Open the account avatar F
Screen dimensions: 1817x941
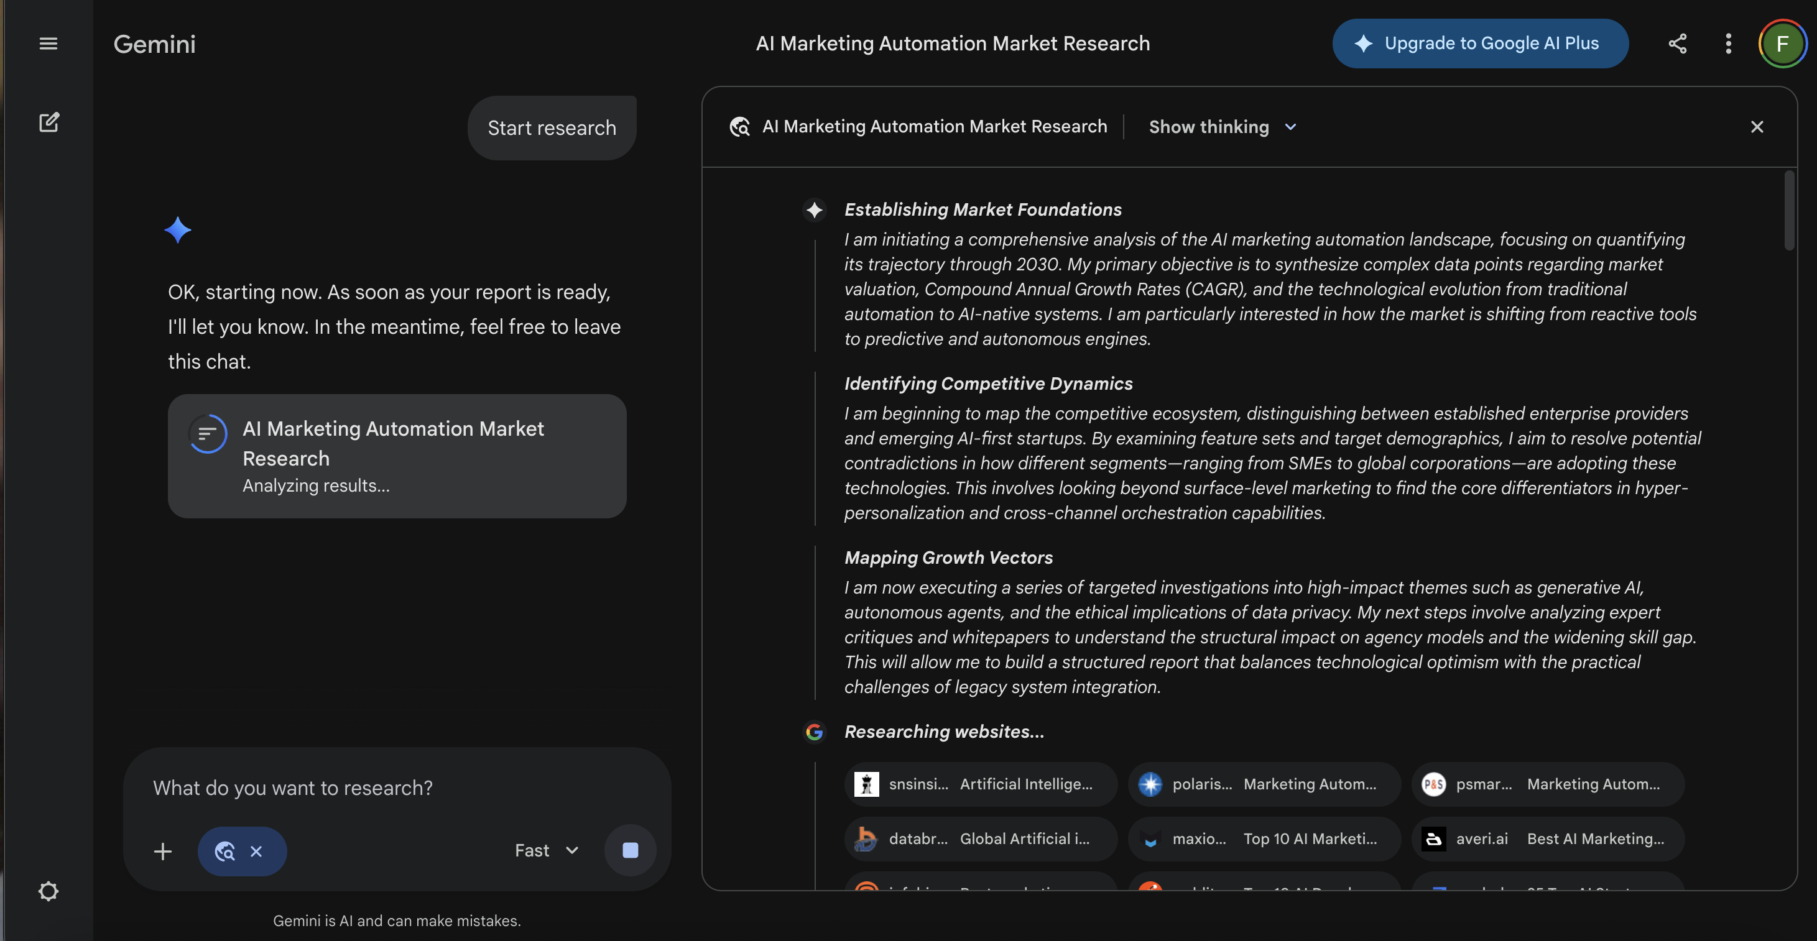[1782, 44]
